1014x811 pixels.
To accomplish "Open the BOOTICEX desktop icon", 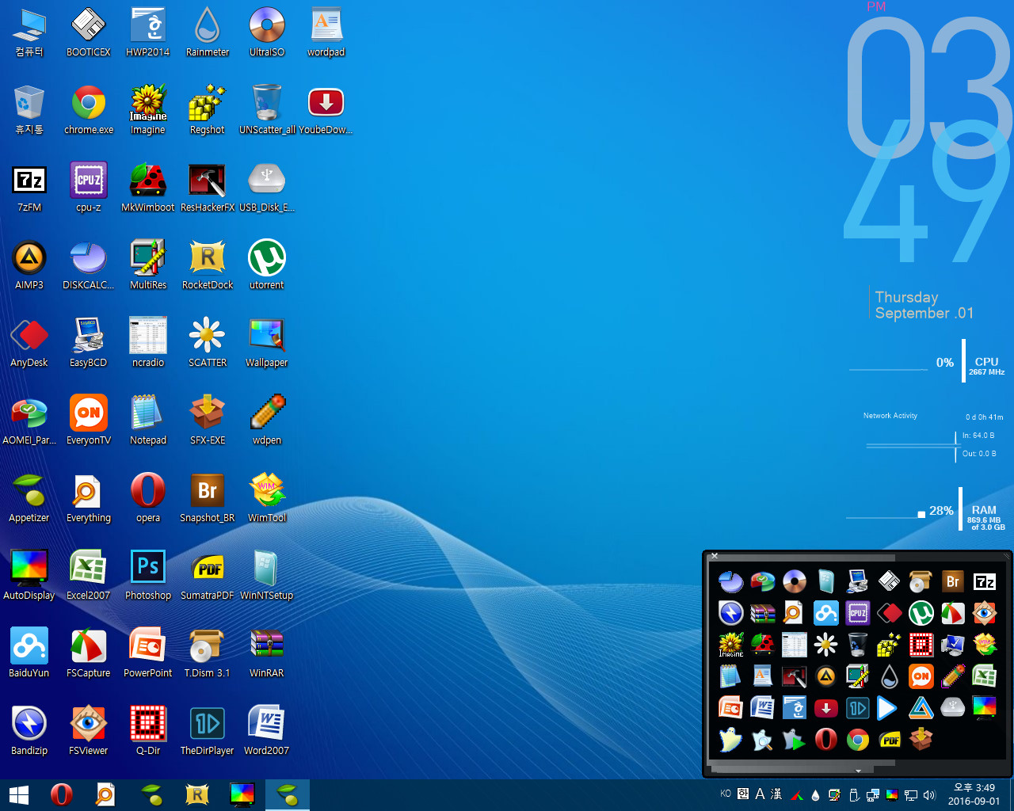I will click(89, 33).
